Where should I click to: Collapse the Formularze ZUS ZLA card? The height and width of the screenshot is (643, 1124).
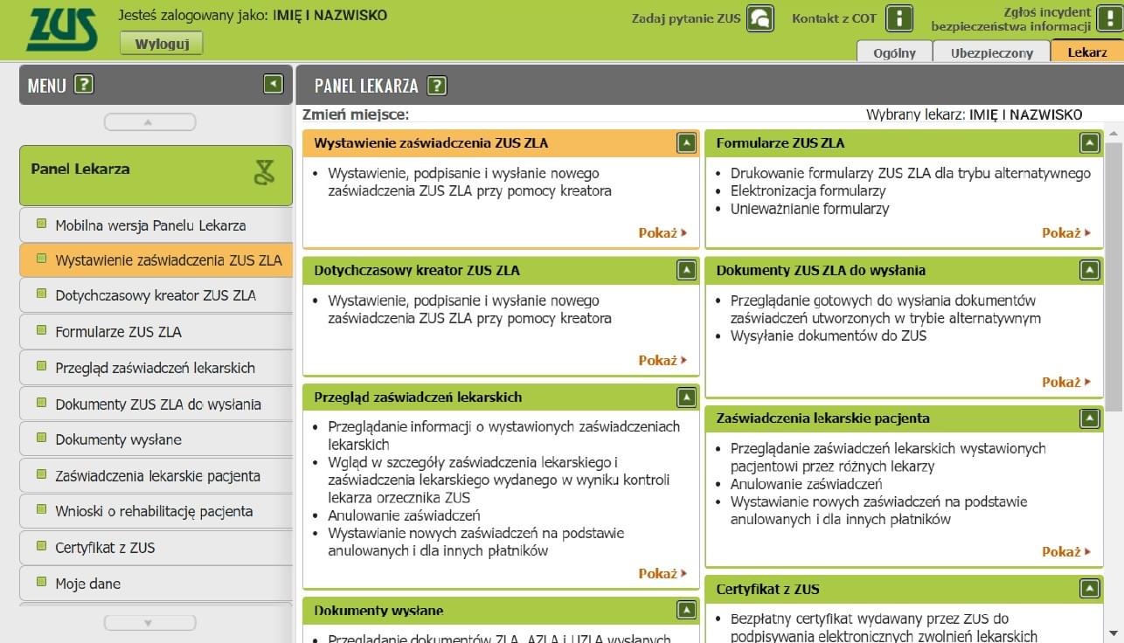coord(1089,143)
